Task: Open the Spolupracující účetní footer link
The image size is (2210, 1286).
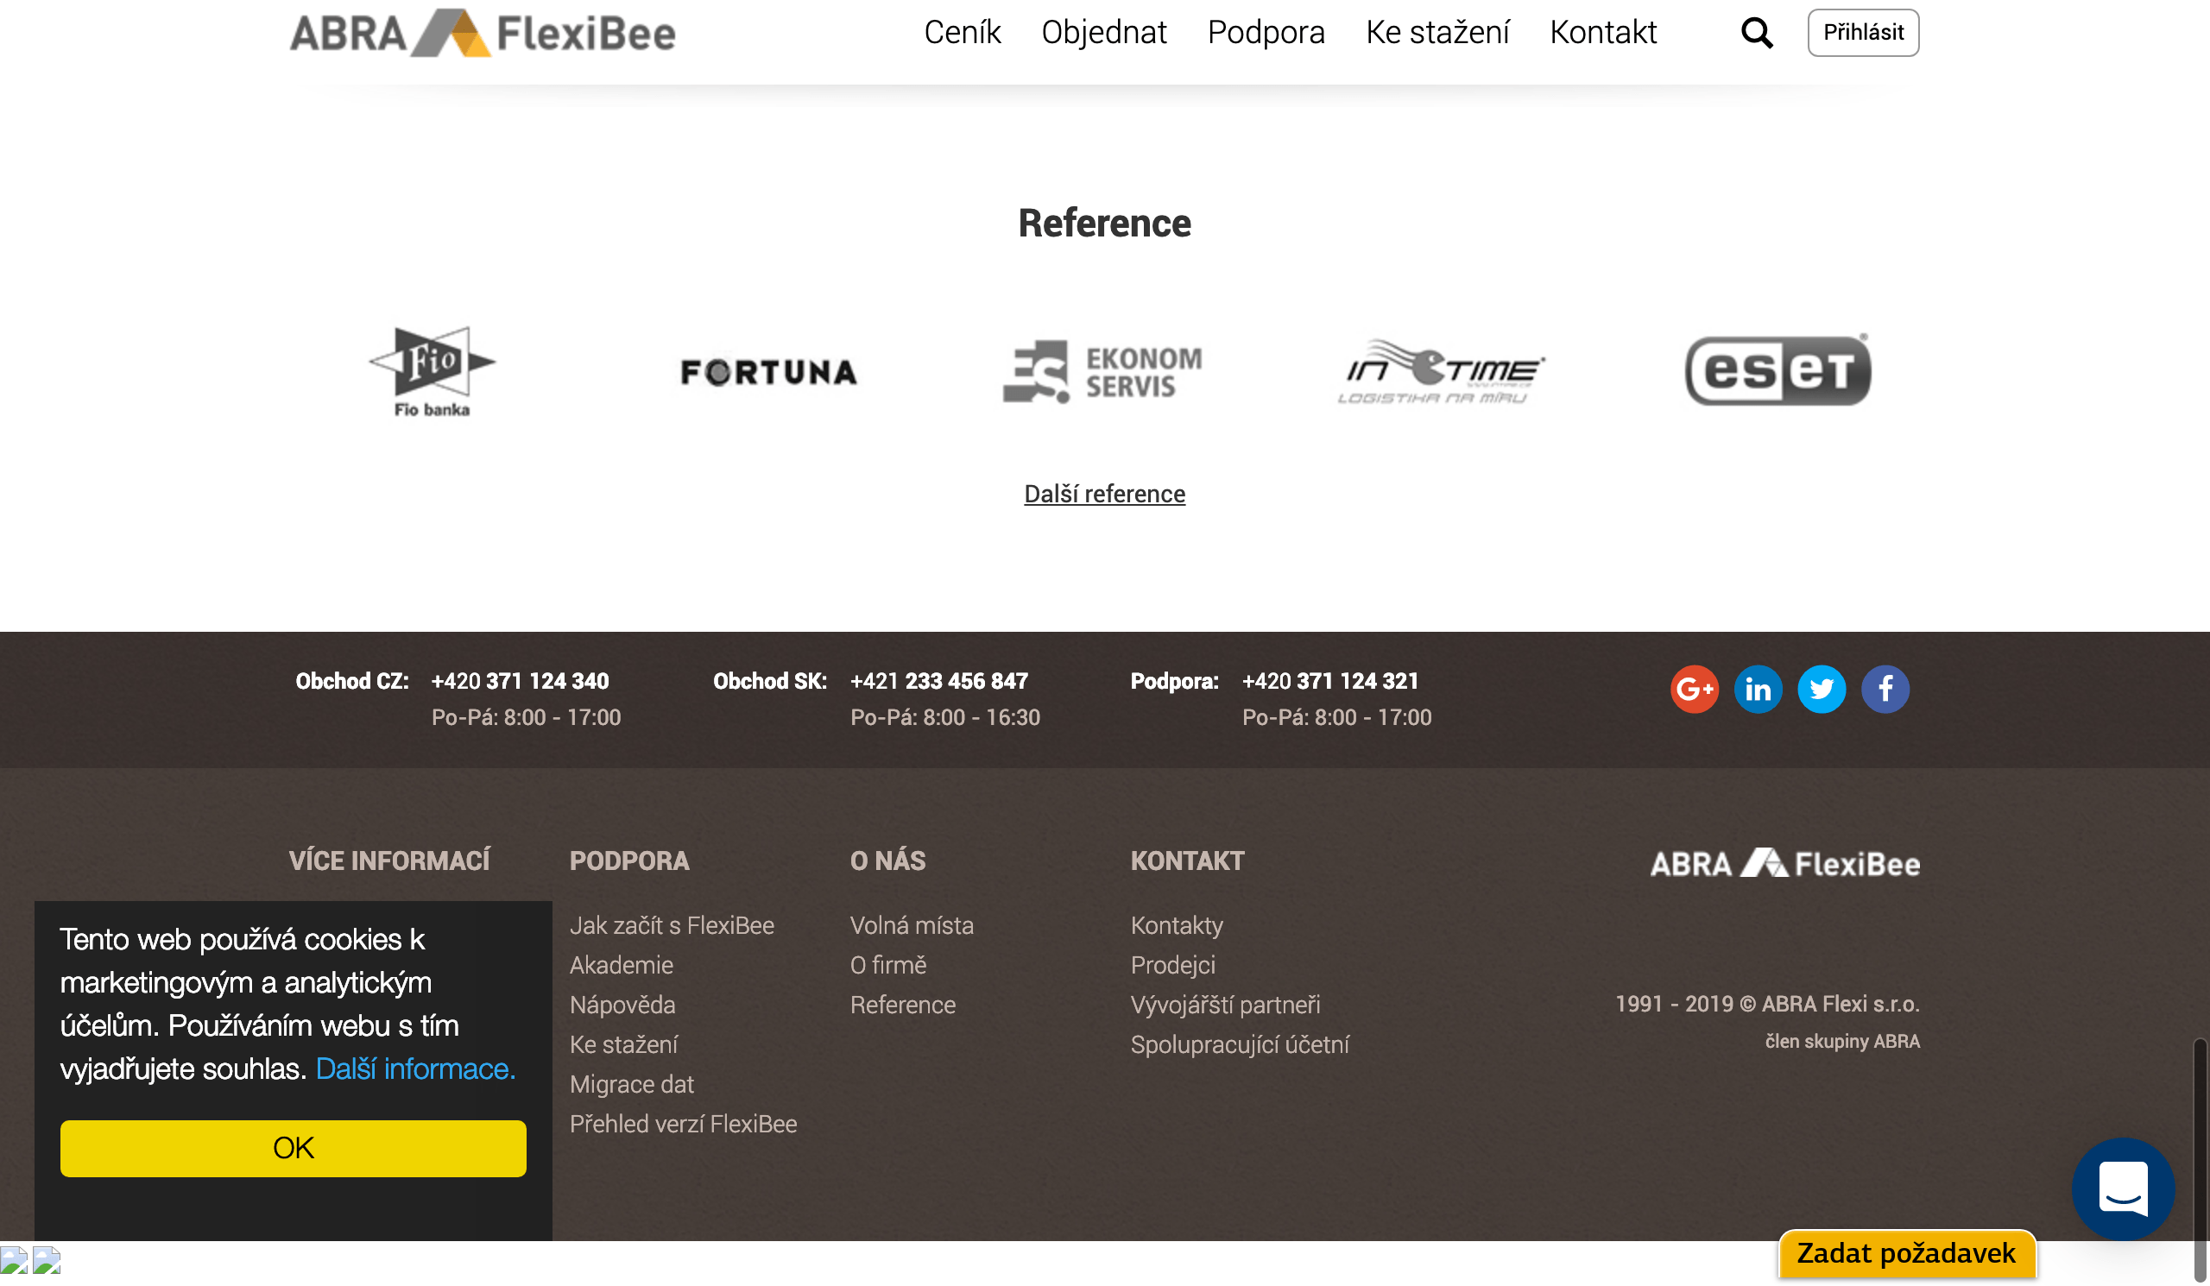Action: (1240, 1045)
